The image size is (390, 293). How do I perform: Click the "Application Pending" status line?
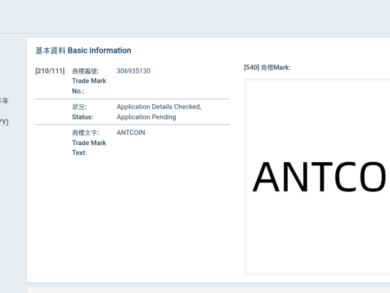coord(146,117)
